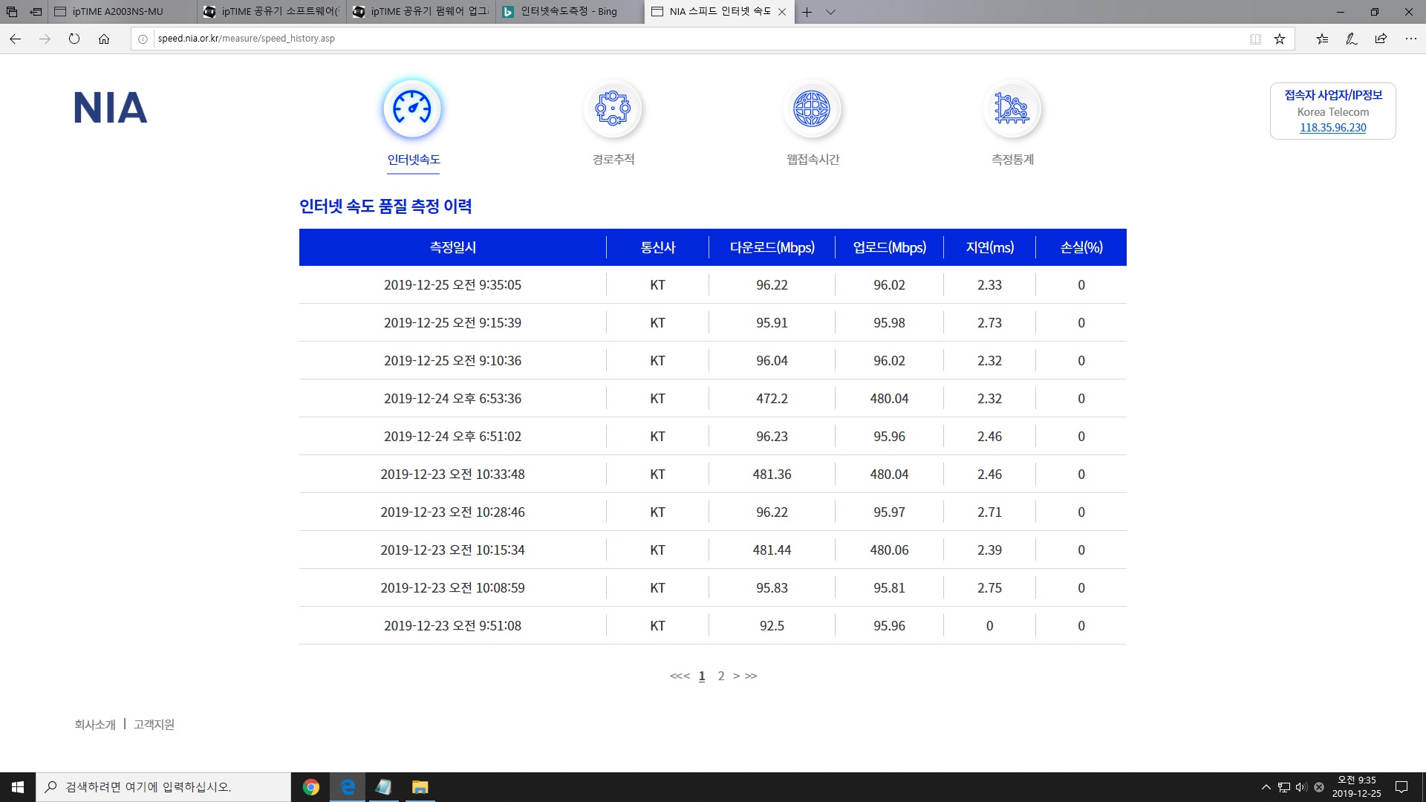1426x802 pixels.
Task: Select the 2019-12-25 오전 9:35:05 row date
Action: [x=452, y=285]
